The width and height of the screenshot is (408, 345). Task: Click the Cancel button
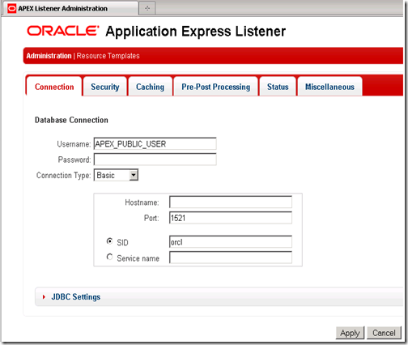coord(384,333)
